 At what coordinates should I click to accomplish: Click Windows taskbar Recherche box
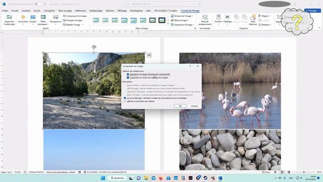click(x=117, y=178)
